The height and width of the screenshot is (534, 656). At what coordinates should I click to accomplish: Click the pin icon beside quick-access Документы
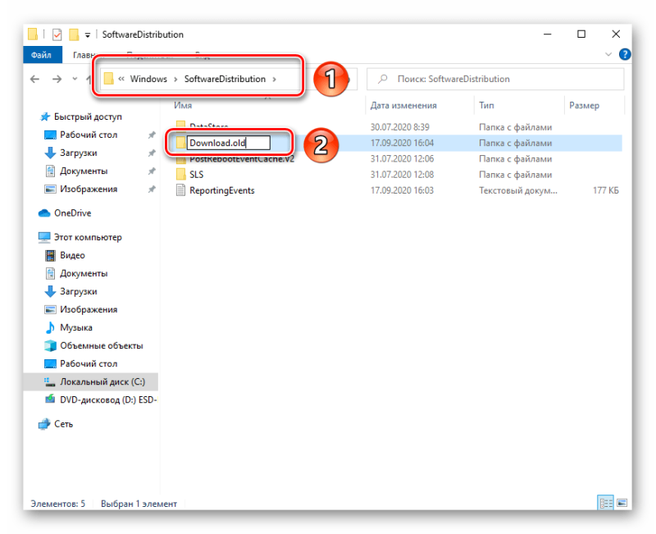tap(152, 171)
